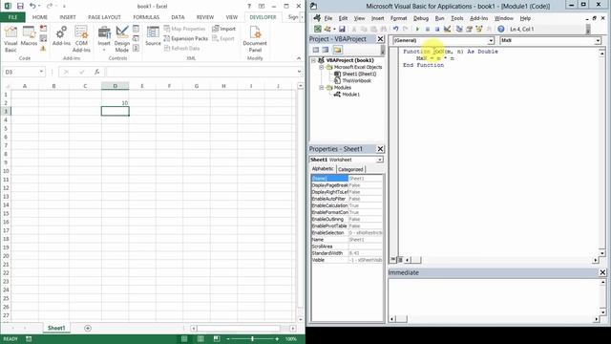Toggle Design Mode in Controls group

[122, 39]
